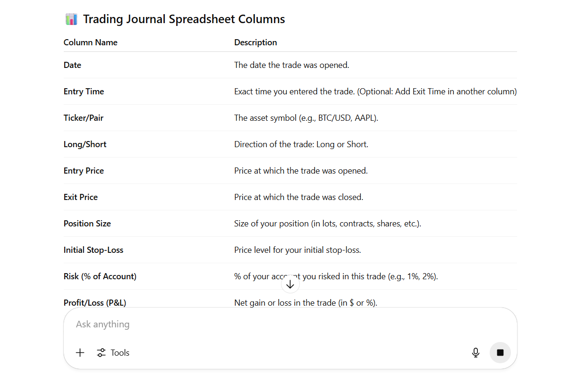Stop the response with the square button
Viewport: 586px width, 375px height.
[500, 353]
